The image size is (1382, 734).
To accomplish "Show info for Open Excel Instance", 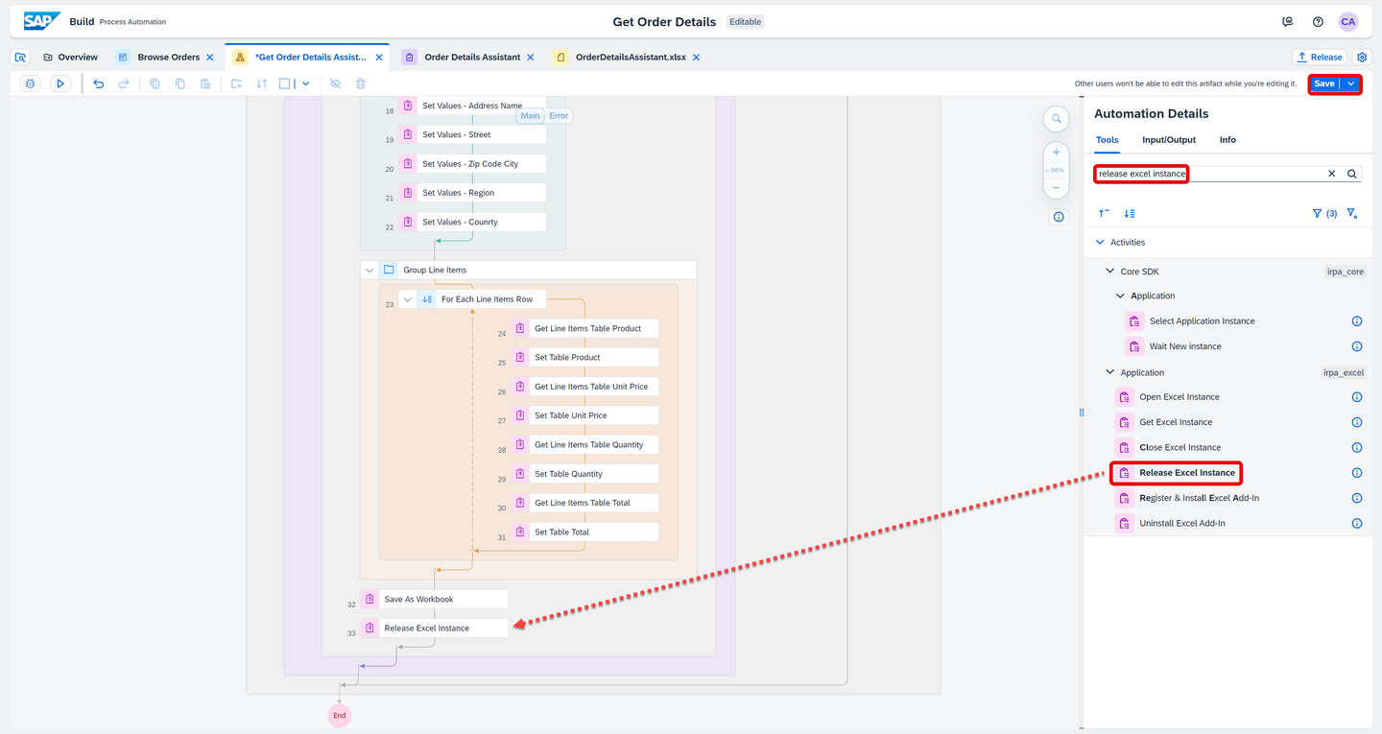I will pos(1357,397).
